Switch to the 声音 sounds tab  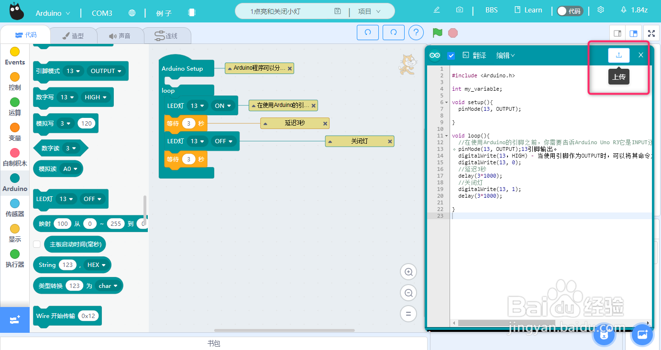(120, 36)
